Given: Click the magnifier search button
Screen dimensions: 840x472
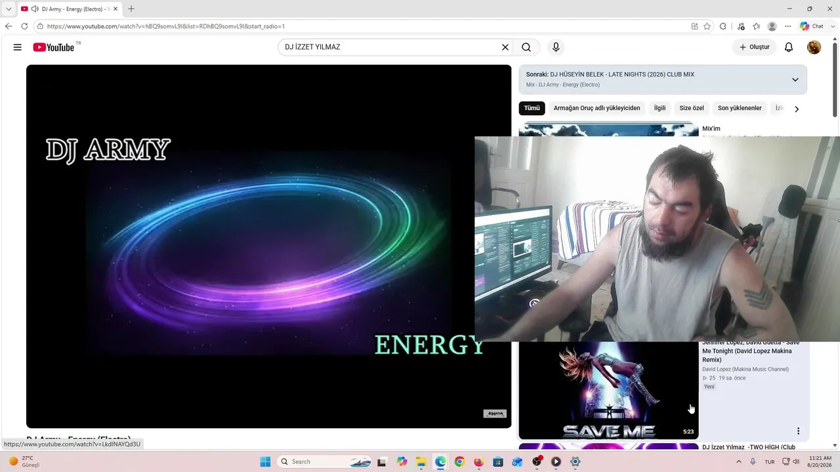Looking at the screenshot, I should (526, 47).
